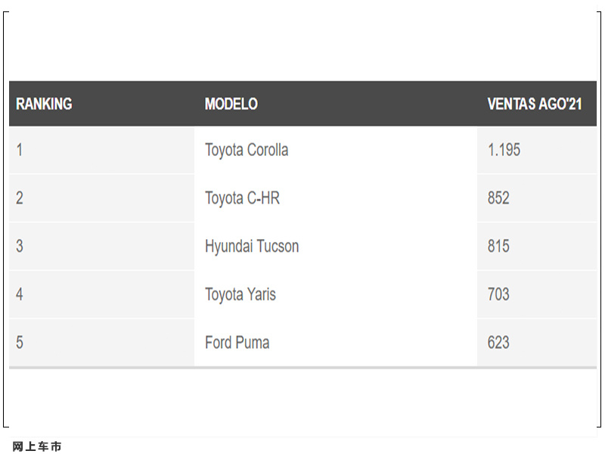Screen dimensions: 605x454
Task: Select the Toyota Yaris cell
Action: 336,294
